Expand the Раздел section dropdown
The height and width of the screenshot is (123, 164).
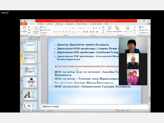click(44, 33)
